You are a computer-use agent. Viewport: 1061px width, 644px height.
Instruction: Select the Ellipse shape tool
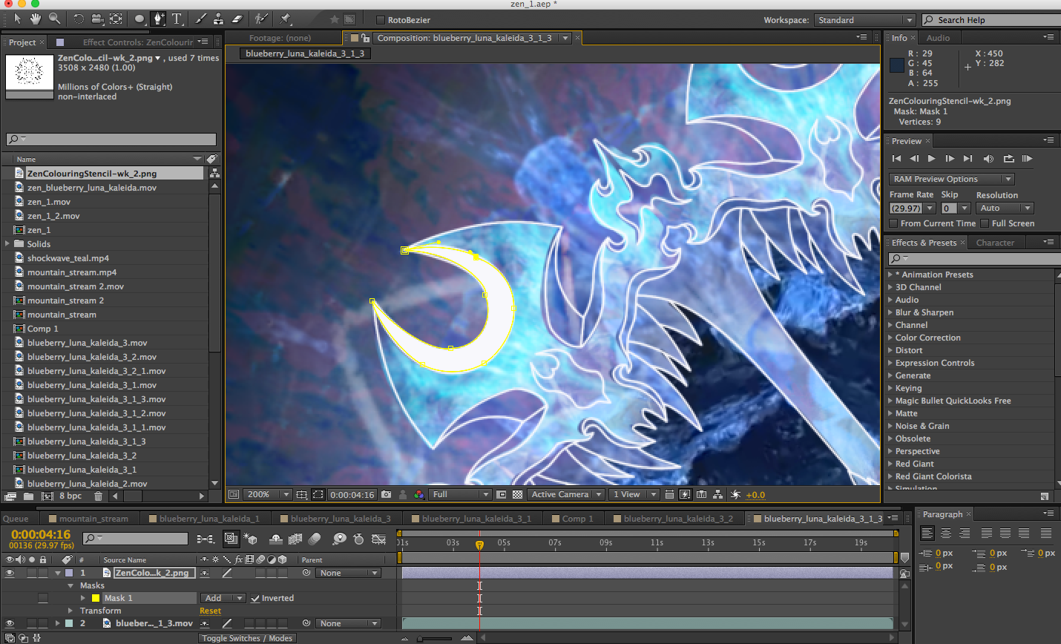(139, 19)
